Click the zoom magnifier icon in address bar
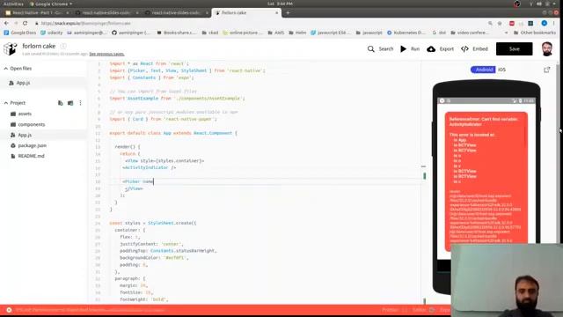This screenshot has height=317, width=563. point(490,23)
